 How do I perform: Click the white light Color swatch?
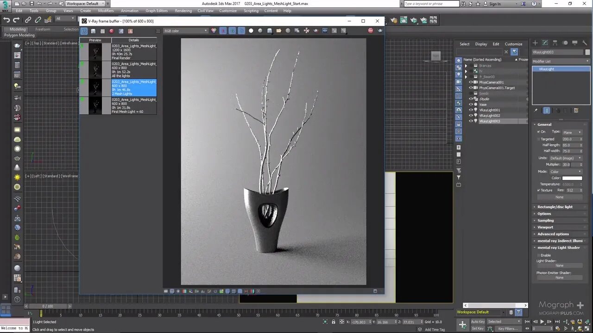click(572, 178)
